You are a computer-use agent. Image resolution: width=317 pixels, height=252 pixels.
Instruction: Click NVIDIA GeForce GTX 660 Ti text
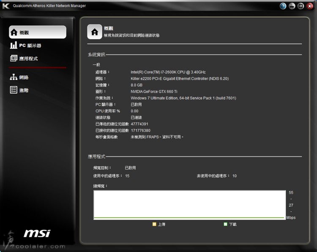point(154,92)
